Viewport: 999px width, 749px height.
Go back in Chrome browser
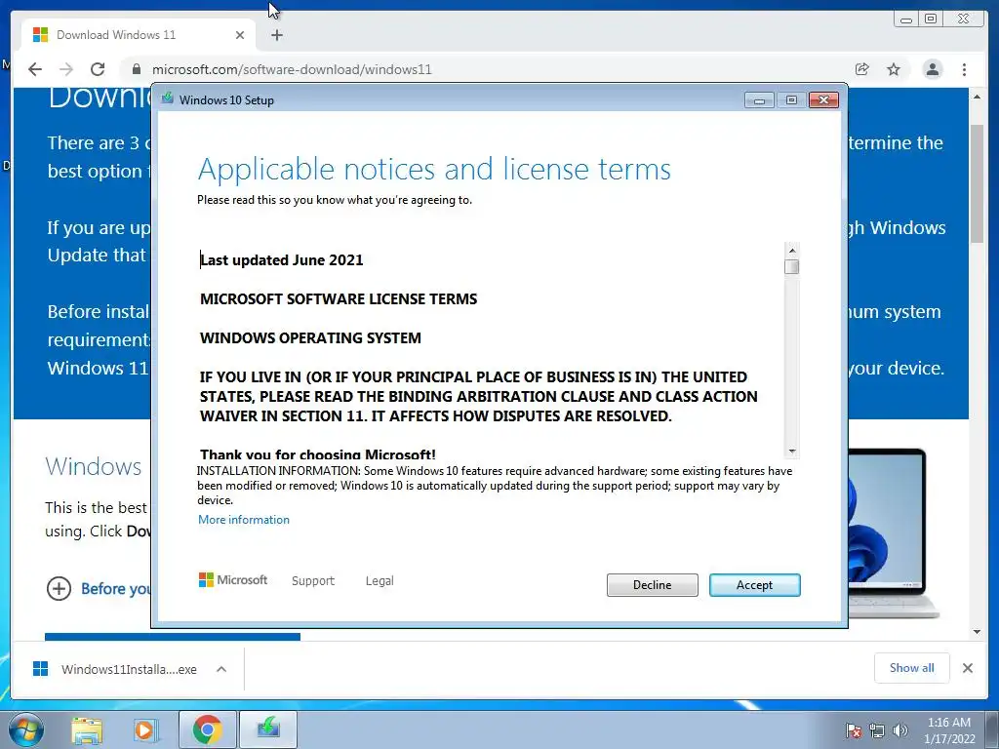[35, 69]
